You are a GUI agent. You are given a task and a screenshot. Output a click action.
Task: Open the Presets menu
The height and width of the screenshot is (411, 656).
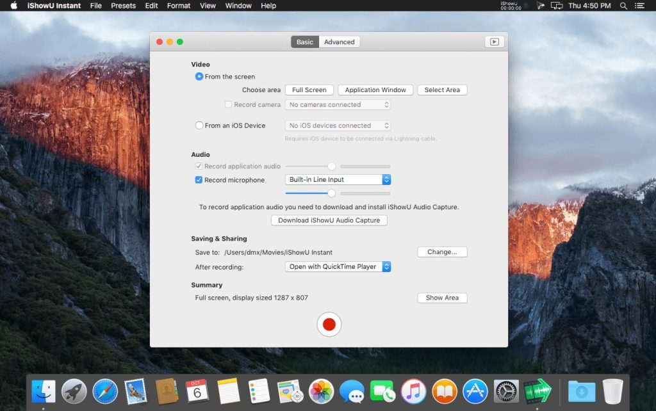123,6
